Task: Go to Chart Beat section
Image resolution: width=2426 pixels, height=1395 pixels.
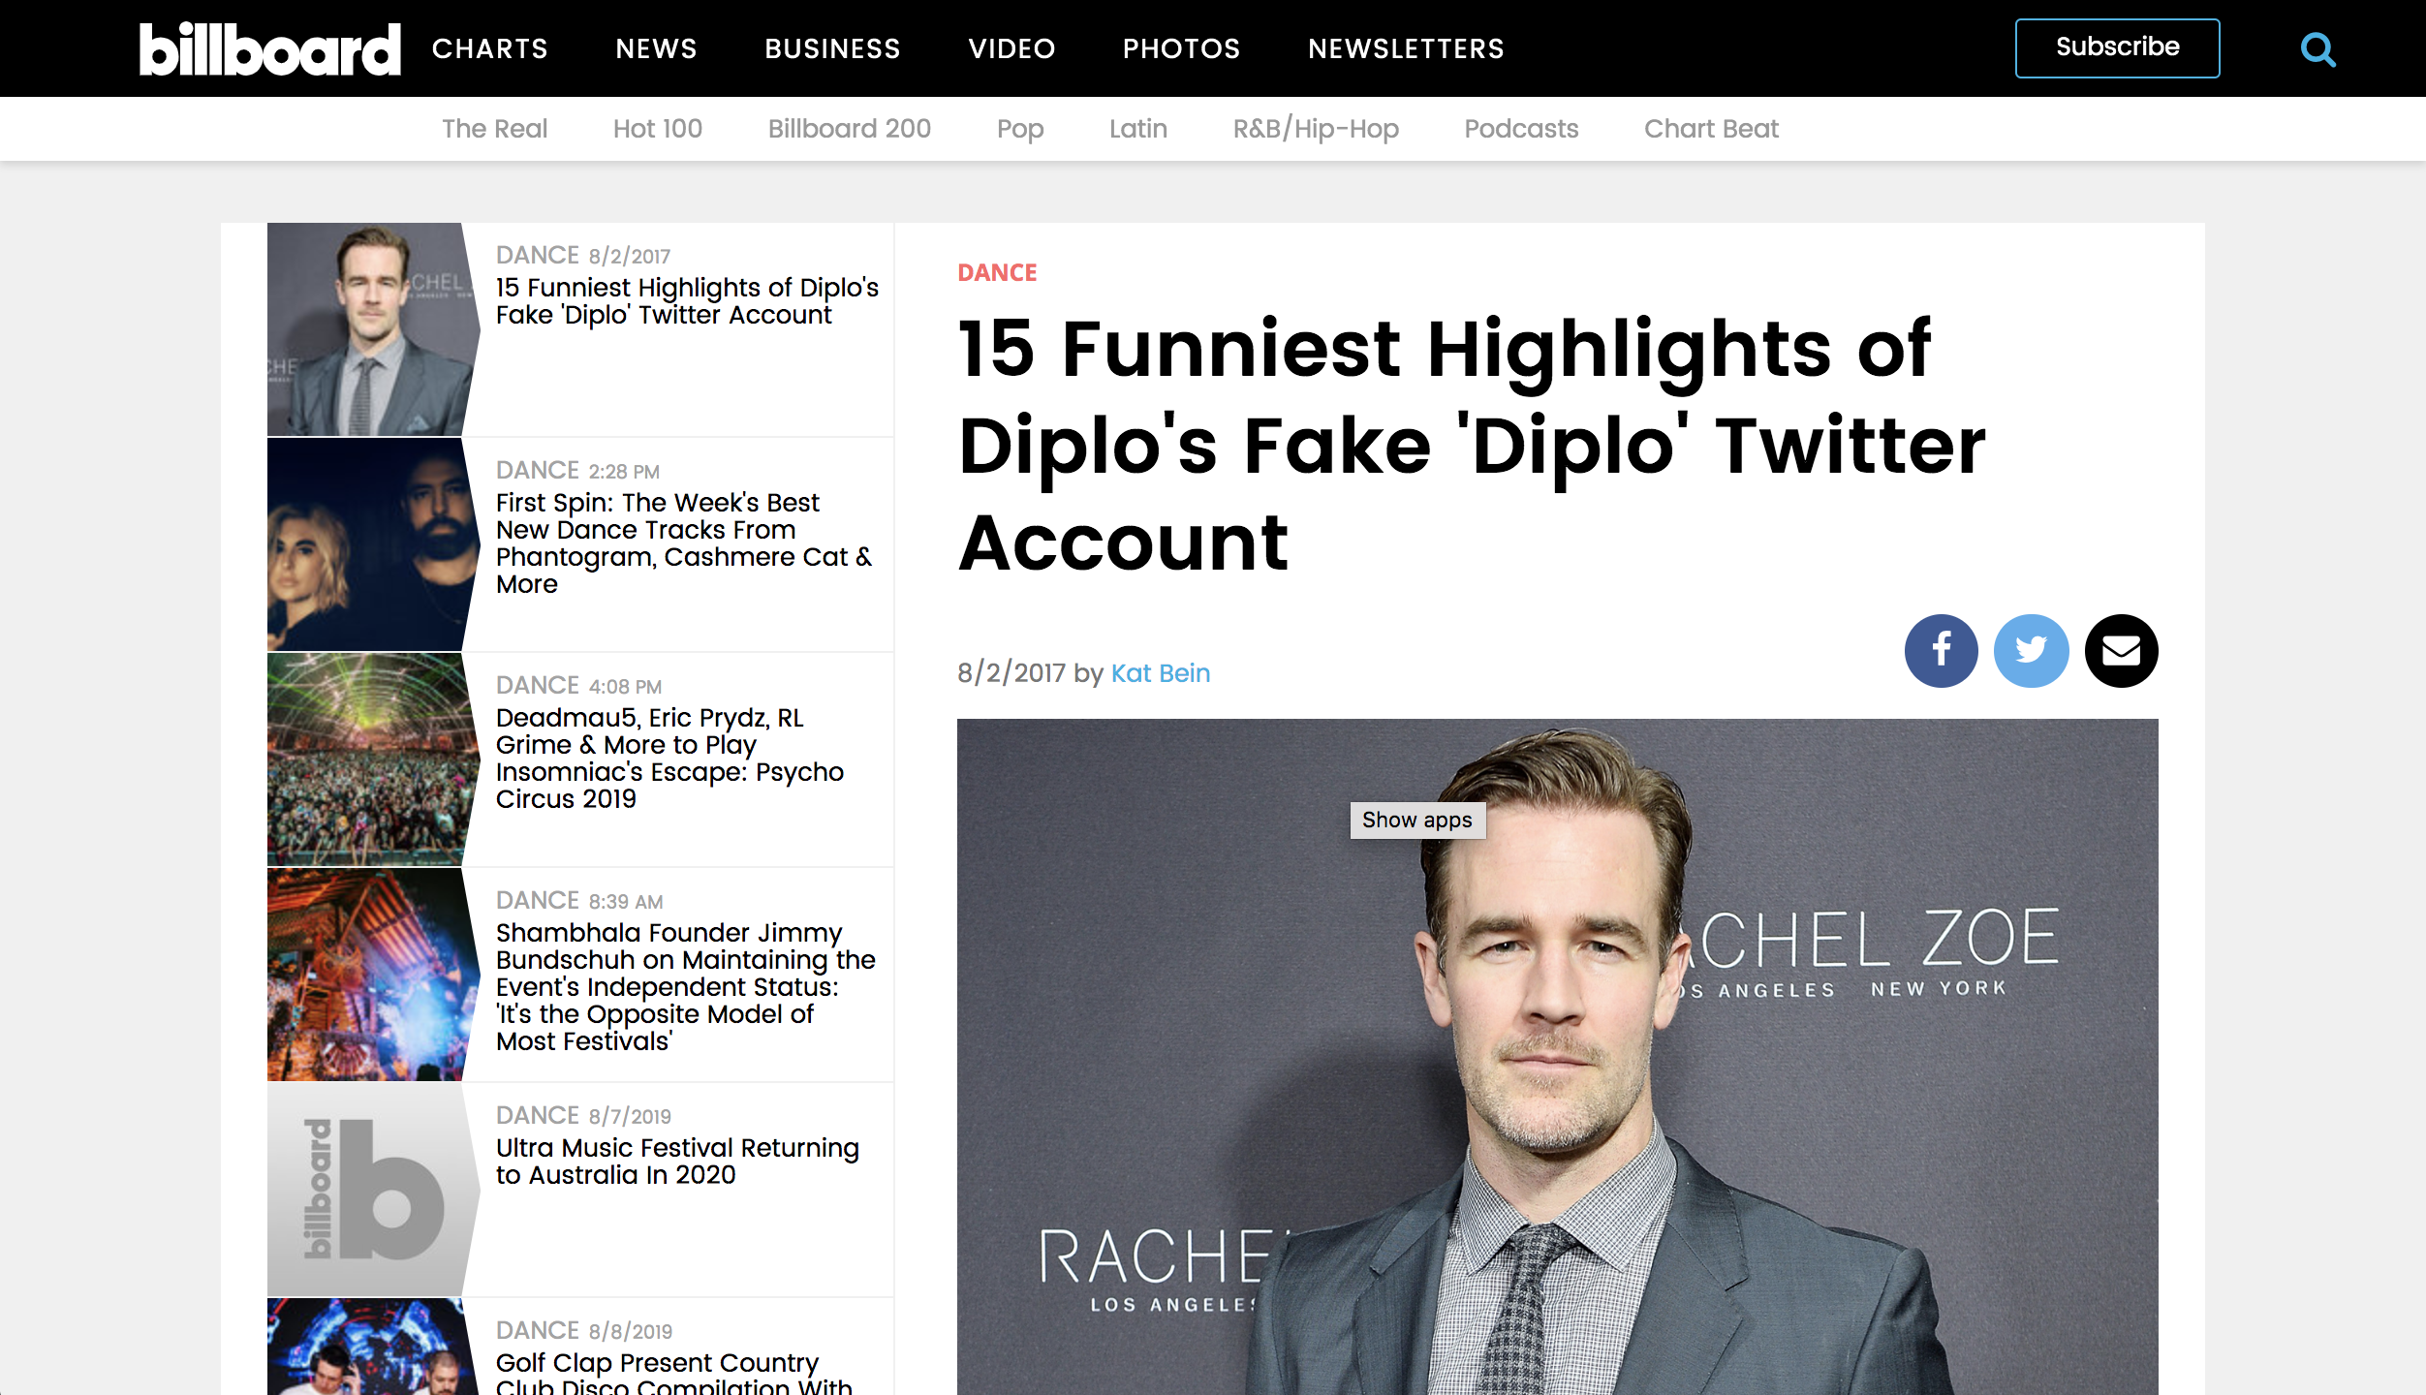Action: (1711, 129)
